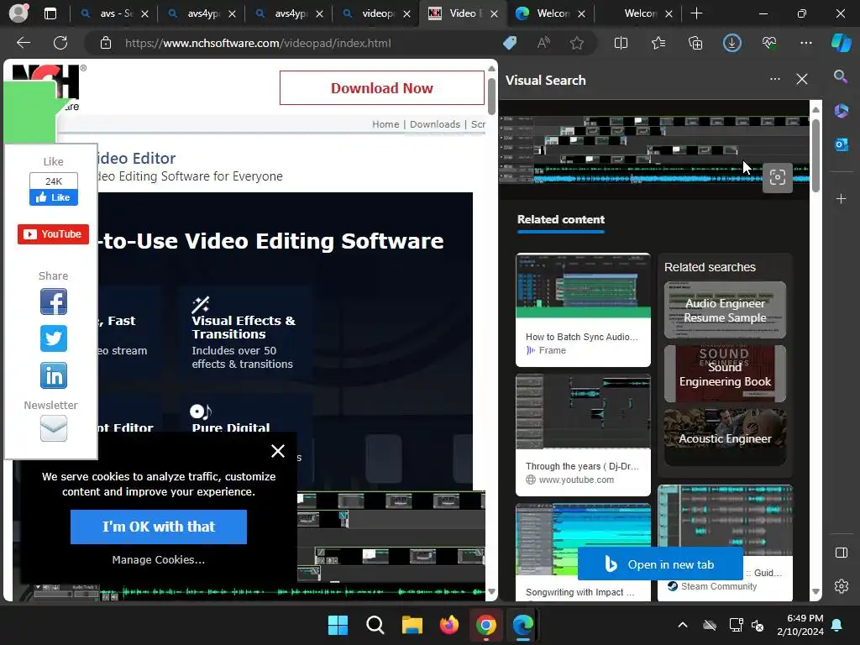Open File Explorer from taskbar
The width and height of the screenshot is (860, 645).
412,625
